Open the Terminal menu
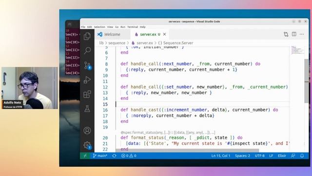Screen dimensions: 312x176 pyautogui.click(x=133, y=27)
